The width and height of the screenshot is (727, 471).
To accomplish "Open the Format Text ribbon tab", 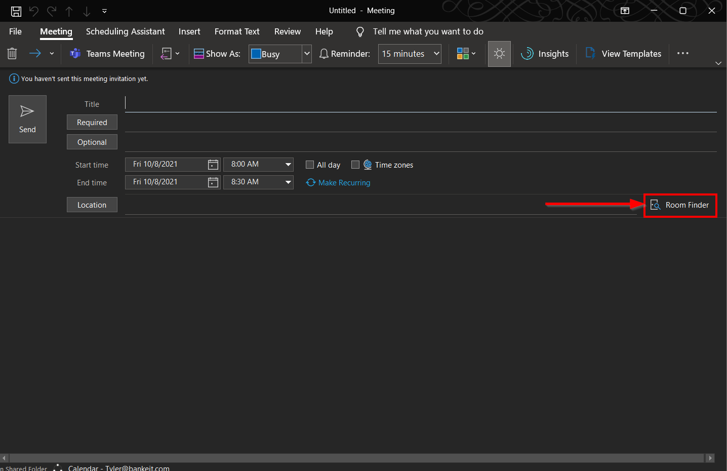I will coord(237,31).
